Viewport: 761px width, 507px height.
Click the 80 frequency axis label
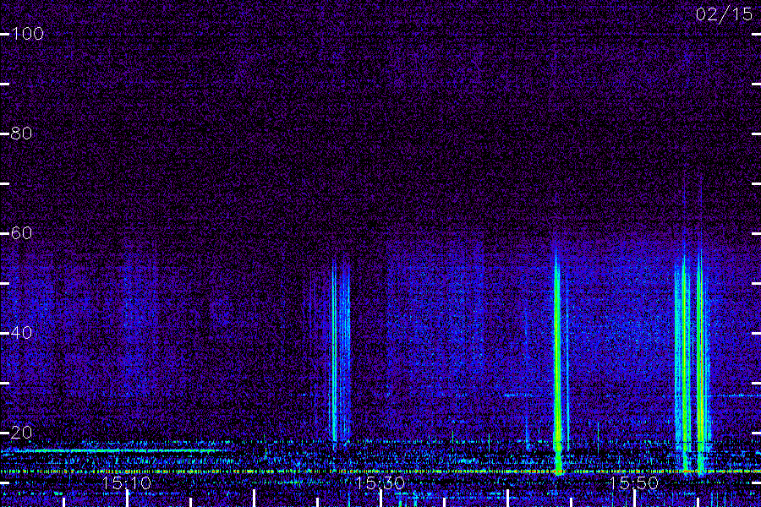click(21, 133)
